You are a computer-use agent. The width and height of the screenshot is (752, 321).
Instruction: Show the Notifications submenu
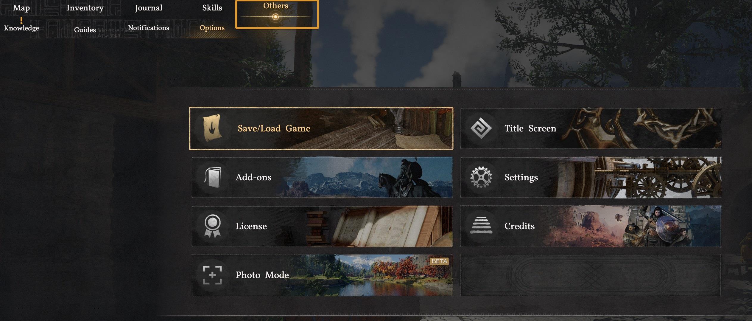click(x=149, y=28)
